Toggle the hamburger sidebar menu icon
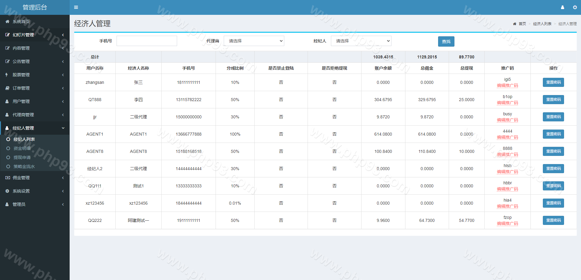This screenshot has width=581, height=280. pos(76,7)
